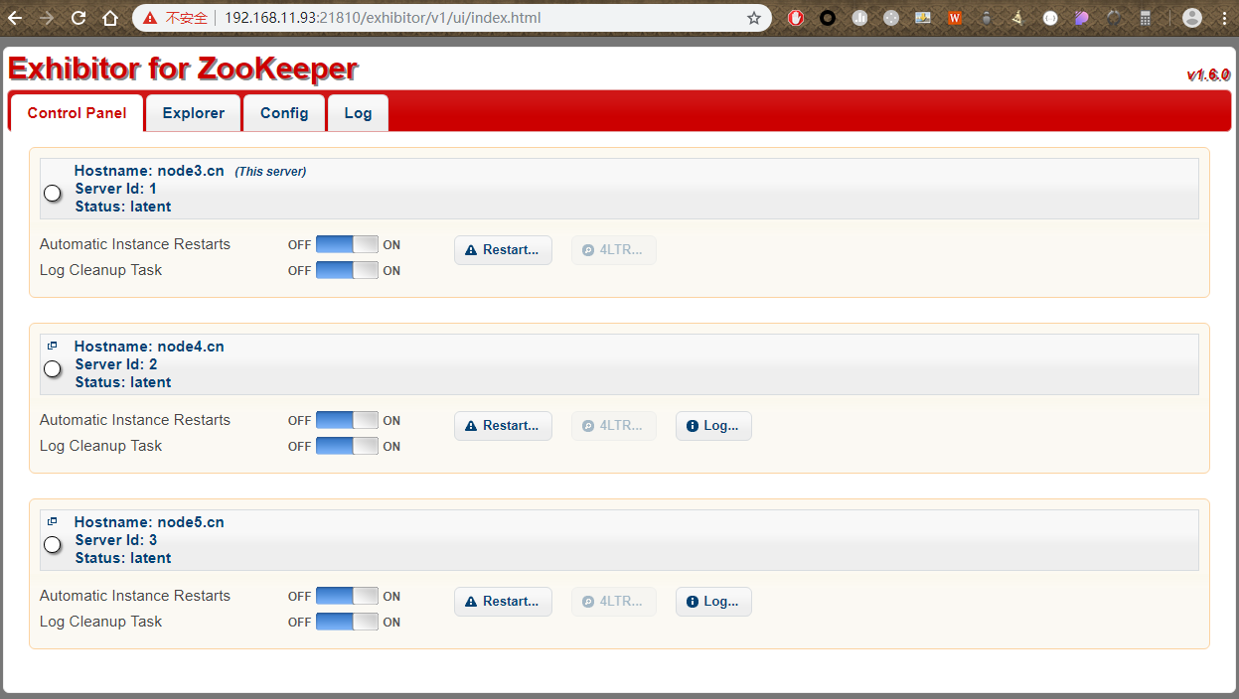Open the gray four-dots circle extension icon

click(891, 18)
